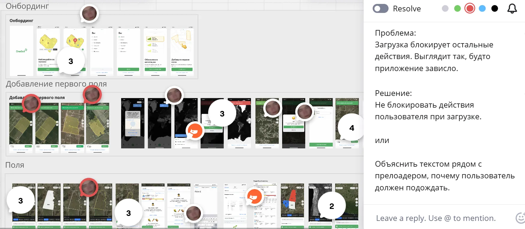
Task: Select the blue comment color
Action: [x=482, y=9]
